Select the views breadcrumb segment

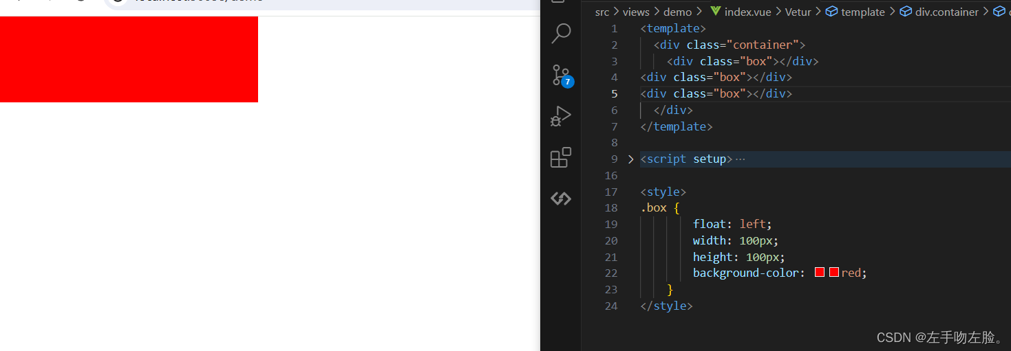coord(636,12)
